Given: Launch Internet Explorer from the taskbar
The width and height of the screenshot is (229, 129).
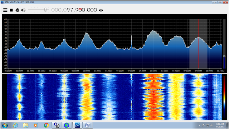Looking at the screenshot, I should (x=15, y=125).
